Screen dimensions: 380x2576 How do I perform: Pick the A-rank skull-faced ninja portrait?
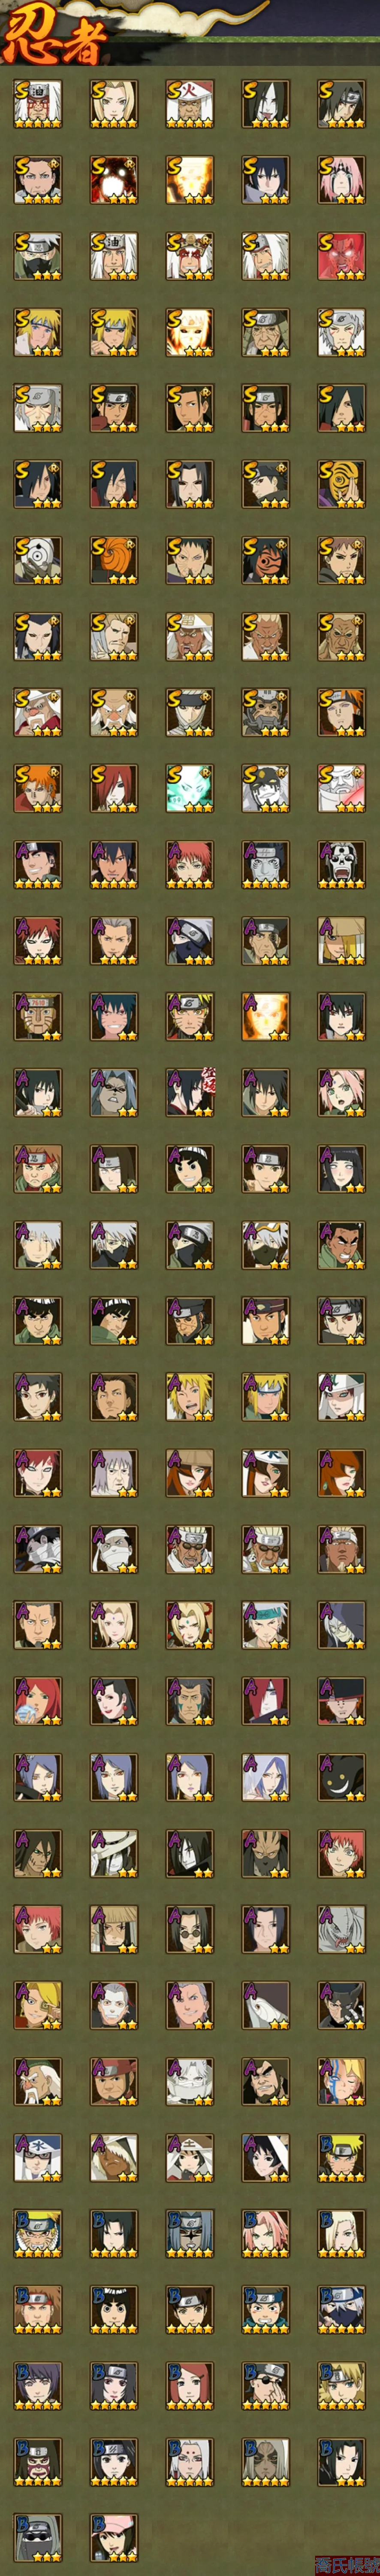click(342, 864)
